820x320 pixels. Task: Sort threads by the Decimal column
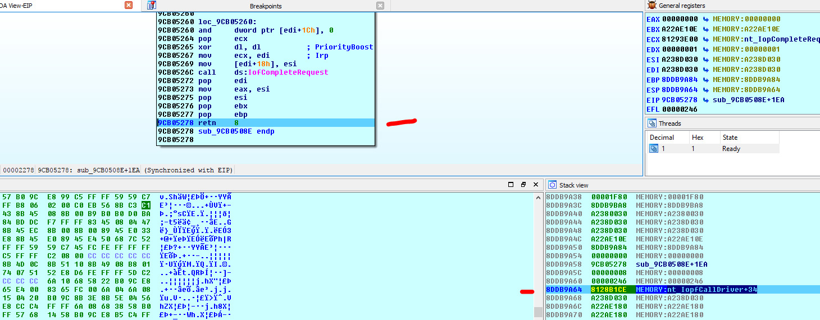(x=662, y=138)
